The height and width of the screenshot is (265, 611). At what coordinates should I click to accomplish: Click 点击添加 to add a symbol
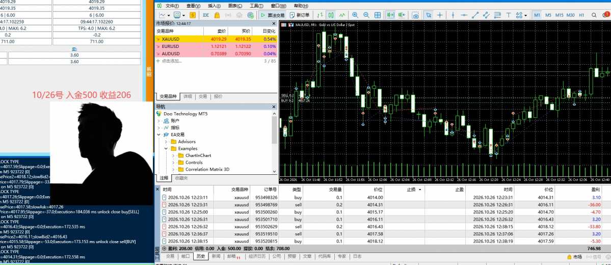[x=171, y=61]
